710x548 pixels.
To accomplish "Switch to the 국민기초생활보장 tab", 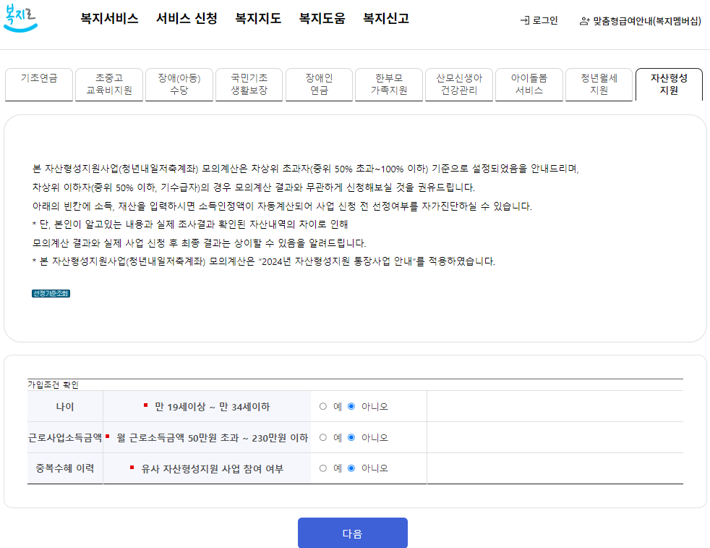I will coord(249,85).
